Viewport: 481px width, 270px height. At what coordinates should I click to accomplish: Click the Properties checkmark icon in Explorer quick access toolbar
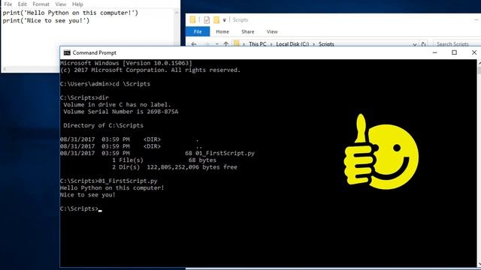point(207,20)
